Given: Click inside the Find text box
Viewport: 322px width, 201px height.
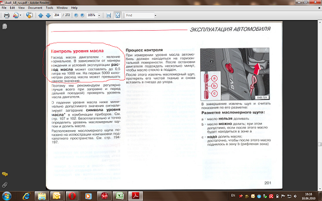Looking at the screenshot, I should click(139, 16).
